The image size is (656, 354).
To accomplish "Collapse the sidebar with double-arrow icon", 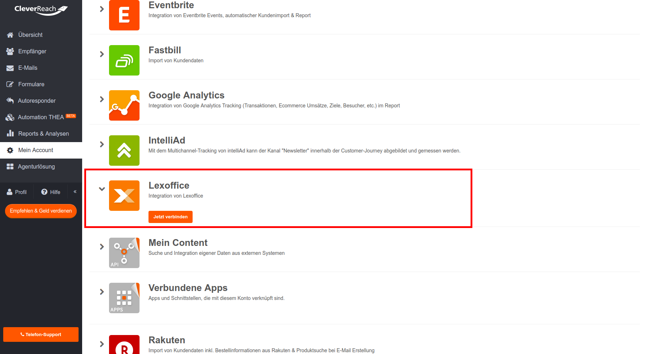I will click(75, 191).
